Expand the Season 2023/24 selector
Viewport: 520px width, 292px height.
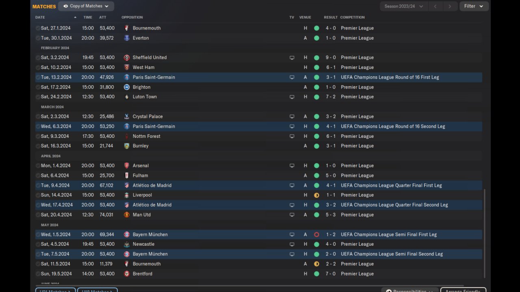(x=403, y=6)
